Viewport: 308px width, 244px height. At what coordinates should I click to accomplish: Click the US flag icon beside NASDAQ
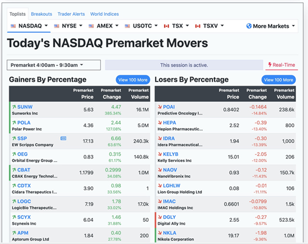click(13, 26)
